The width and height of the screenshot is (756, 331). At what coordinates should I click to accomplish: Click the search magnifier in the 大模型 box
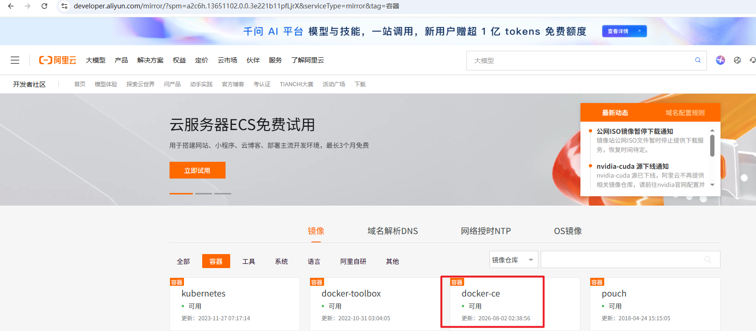pyautogui.click(x=698, y=60)
